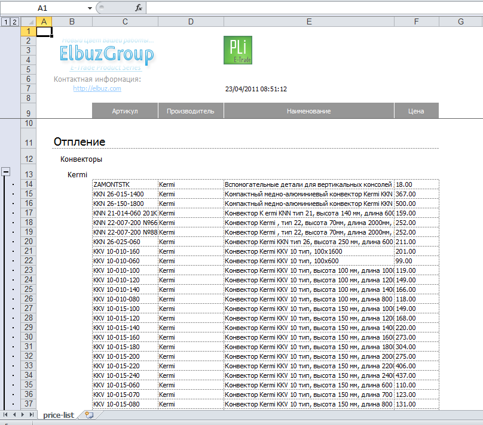Screen dimensions: 483x425
Task: Open the Name Box dropdown arrow
Action: (x=90, y=8)
